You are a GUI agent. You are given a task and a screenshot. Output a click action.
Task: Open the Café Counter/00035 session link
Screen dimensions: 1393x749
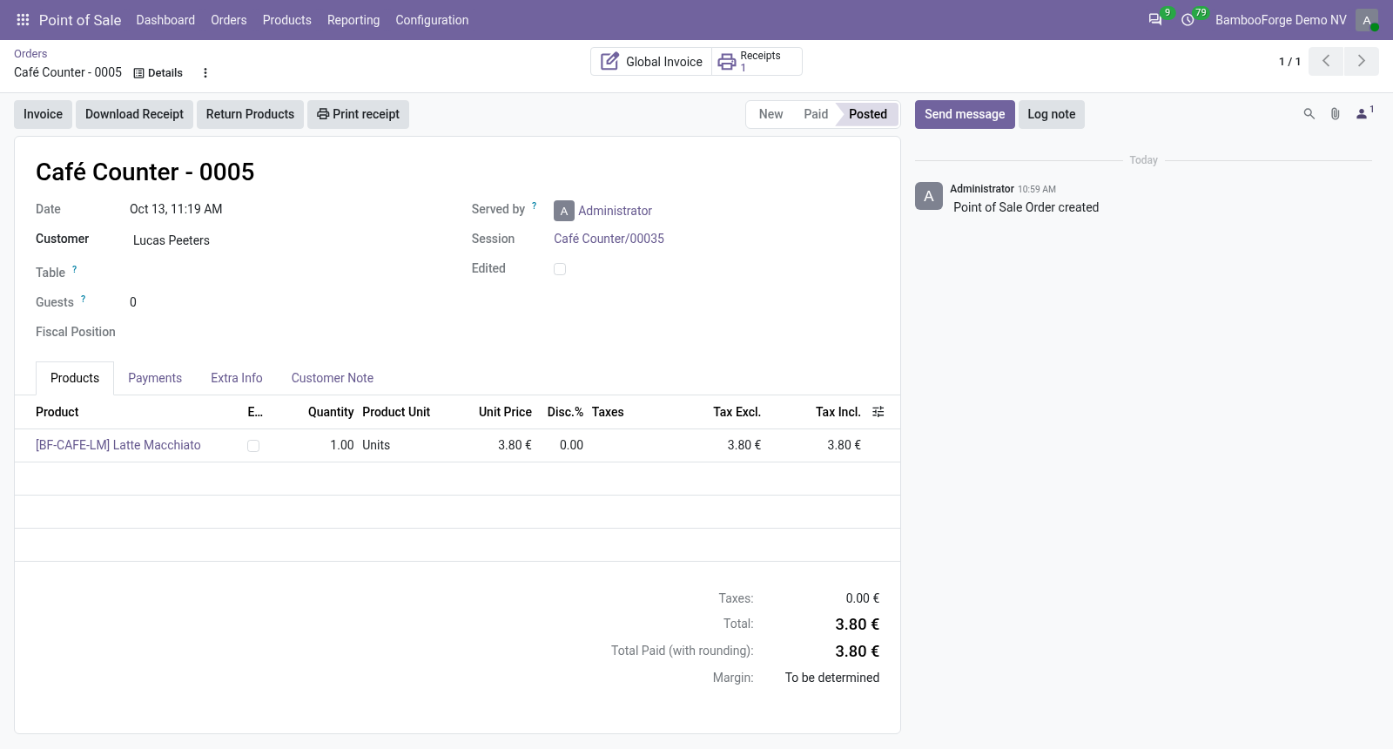(x=609, y=239)
